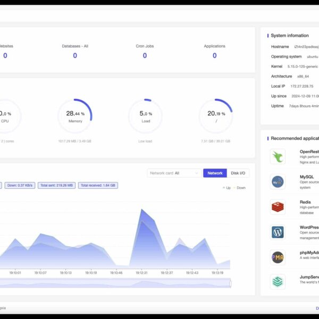Open the Redis red stack icon
Screen dimensions: 319x319
click(278, 207)
